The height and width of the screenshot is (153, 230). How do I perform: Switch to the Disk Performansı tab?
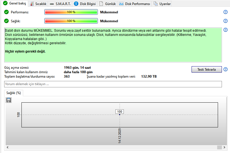coord(134,4)
